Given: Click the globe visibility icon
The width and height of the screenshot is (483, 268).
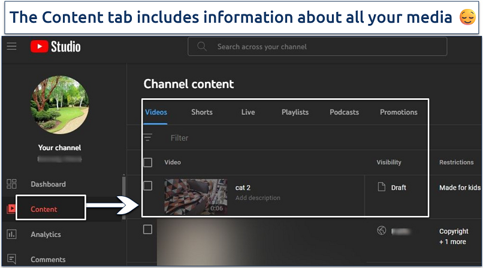Looking at the screenshot, I should click(381, 231).
